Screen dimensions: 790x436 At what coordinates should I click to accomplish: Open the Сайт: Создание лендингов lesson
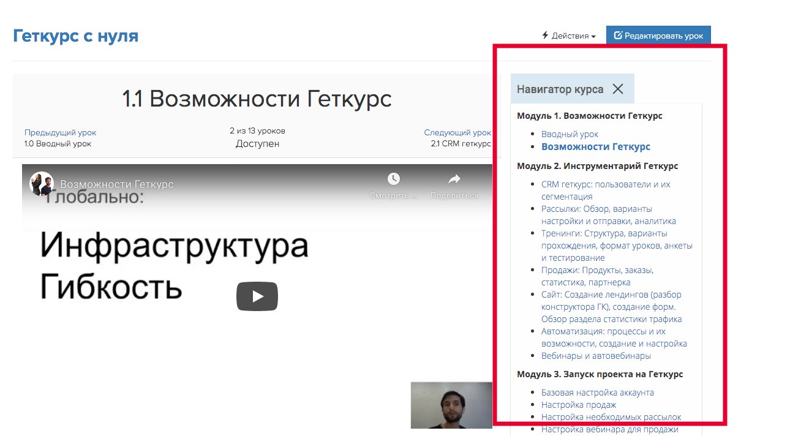612,307
